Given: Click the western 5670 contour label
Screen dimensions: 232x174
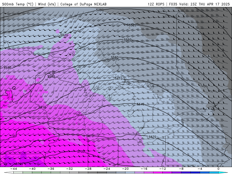Looking at the screenshot, I should 90,136.
